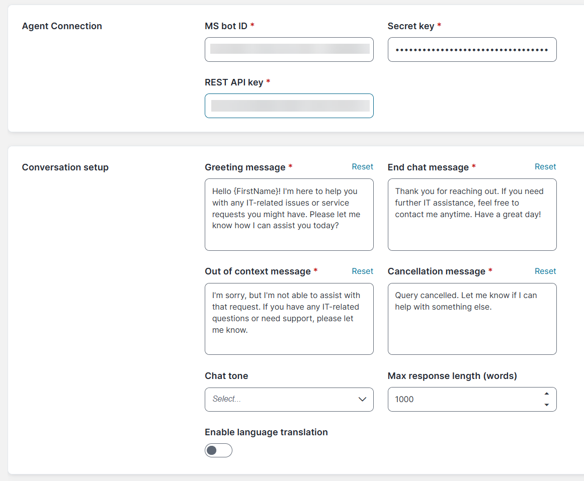
Task: Reset the Greeting message
Action: [x=362, y=167]
